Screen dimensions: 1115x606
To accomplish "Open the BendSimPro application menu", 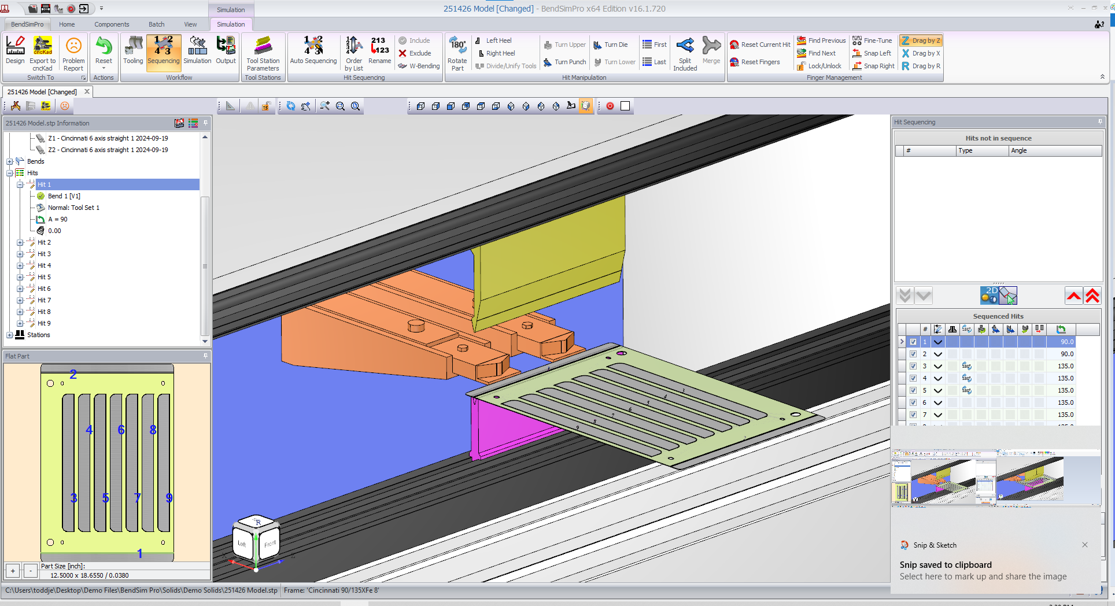I will [27, 24].
